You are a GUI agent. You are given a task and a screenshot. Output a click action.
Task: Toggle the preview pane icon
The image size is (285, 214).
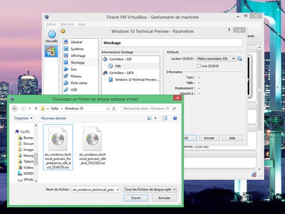(165, 118)
